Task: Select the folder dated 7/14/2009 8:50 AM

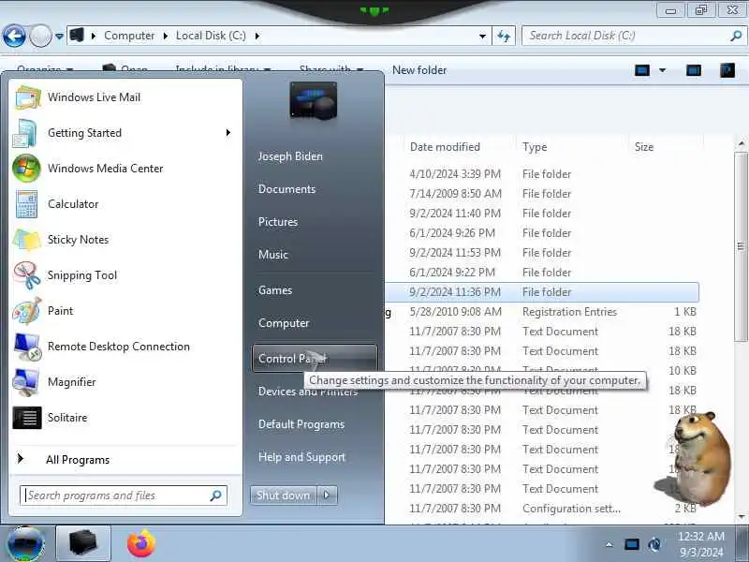Action: click(x=542, y=194)
